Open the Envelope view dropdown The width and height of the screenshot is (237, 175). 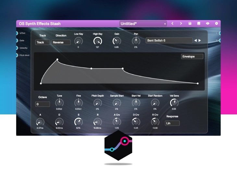(192, 56)
